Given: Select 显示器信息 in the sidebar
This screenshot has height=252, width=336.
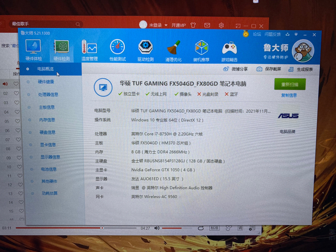Looking at the screenshot, I should [x=50, y=157].
